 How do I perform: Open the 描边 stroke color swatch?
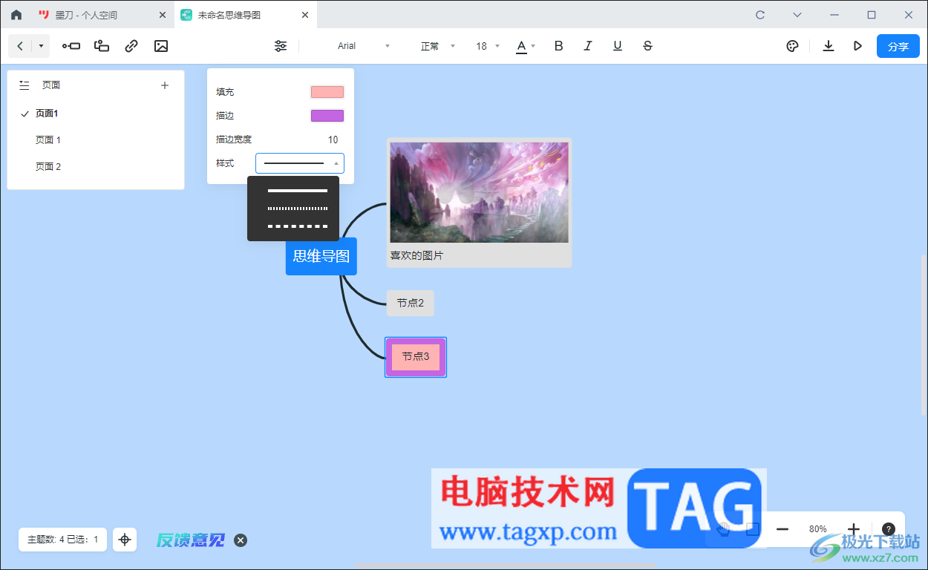point(327,116)
